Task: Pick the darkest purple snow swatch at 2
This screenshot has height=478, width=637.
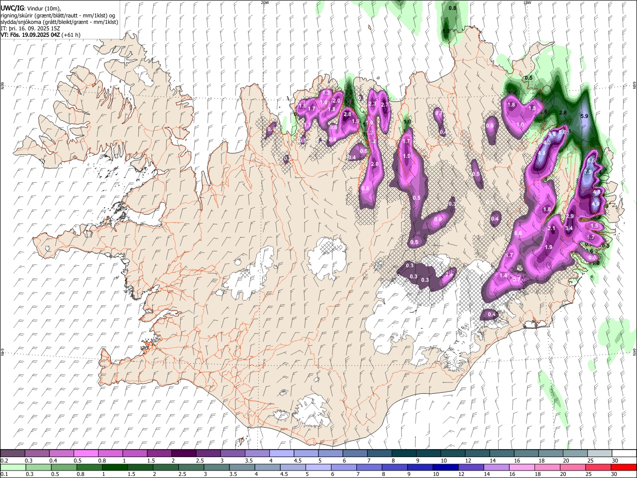Action: (x=183, y=454)
